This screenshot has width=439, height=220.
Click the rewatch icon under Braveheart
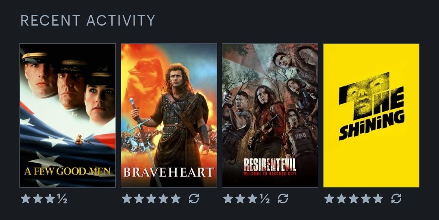point(194,199)
